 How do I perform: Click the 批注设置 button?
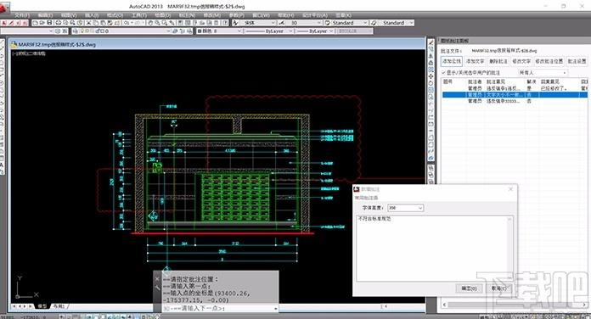click(x=577, y=61)
